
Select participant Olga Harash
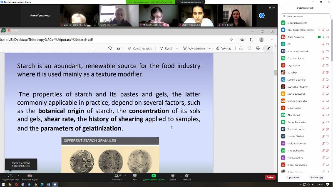tap(305, 115)
